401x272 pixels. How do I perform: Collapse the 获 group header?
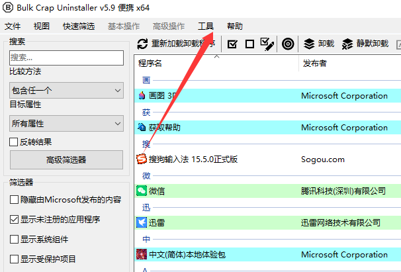point(146,112)
